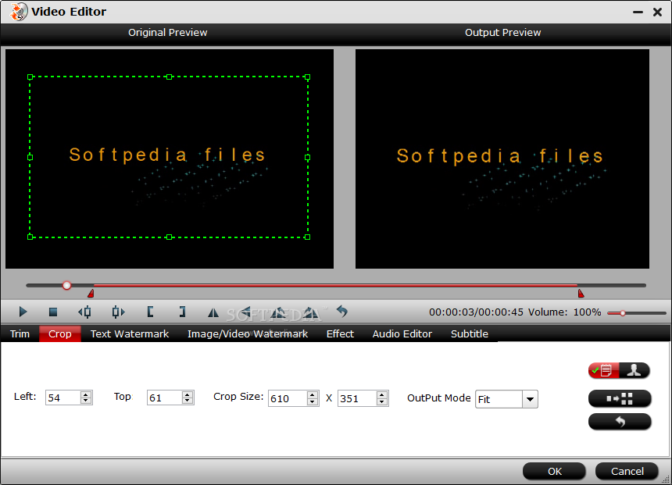Grab top-left crop handle
The image size is (672, 485).
point(30,77)
